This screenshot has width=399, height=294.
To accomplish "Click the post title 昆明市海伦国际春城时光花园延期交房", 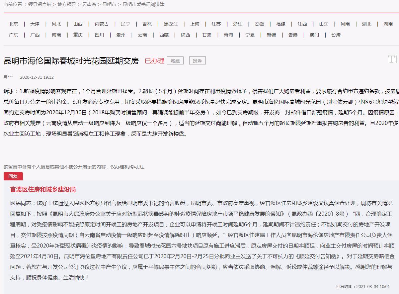I will click(x=71, y=61).
